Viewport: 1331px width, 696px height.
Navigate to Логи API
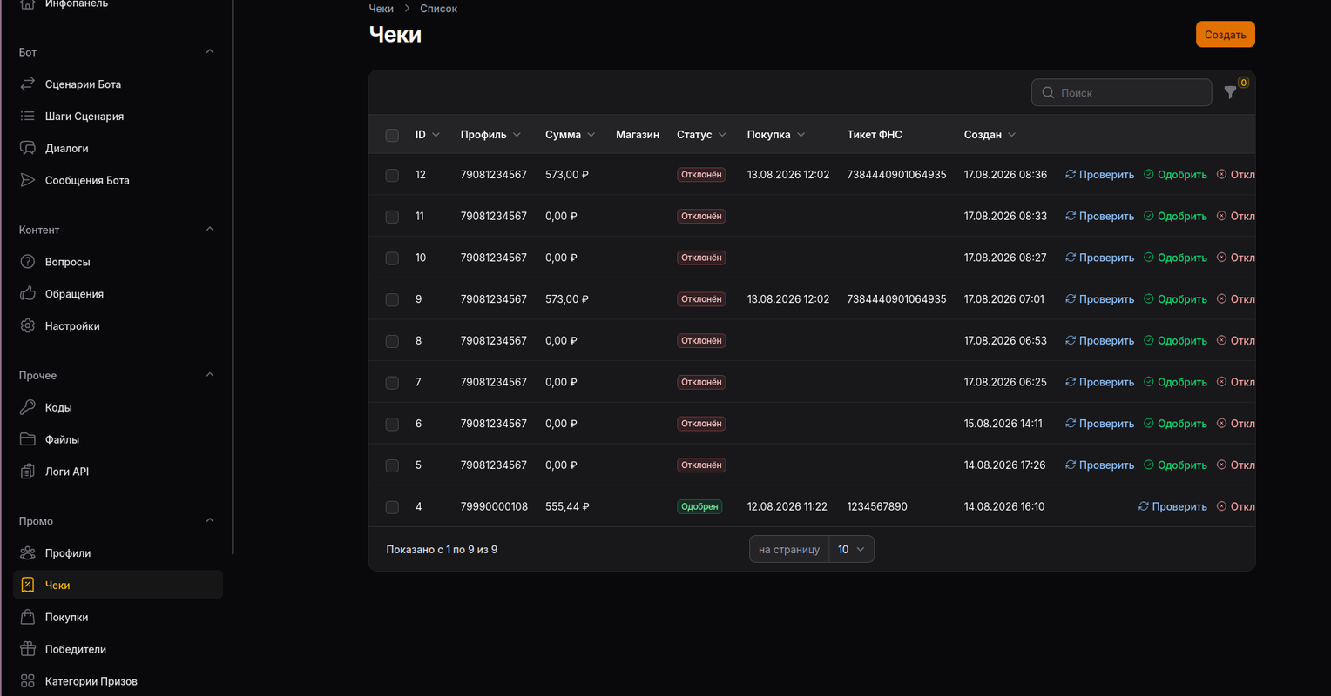point(118,472)
